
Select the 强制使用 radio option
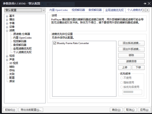(122, 82)
